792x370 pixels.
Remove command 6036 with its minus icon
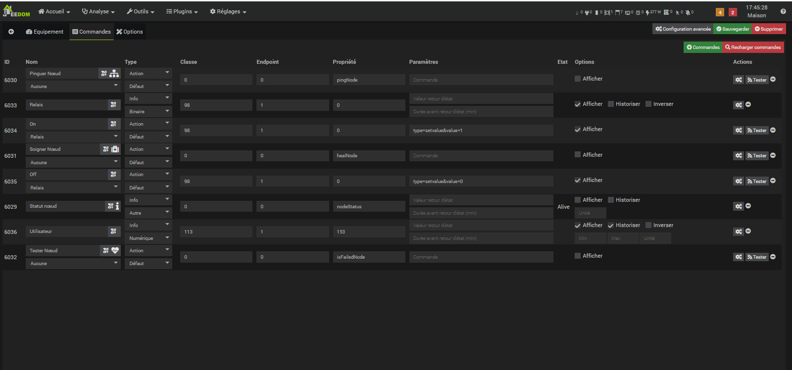pyautogui.click(x=748, y=231)
